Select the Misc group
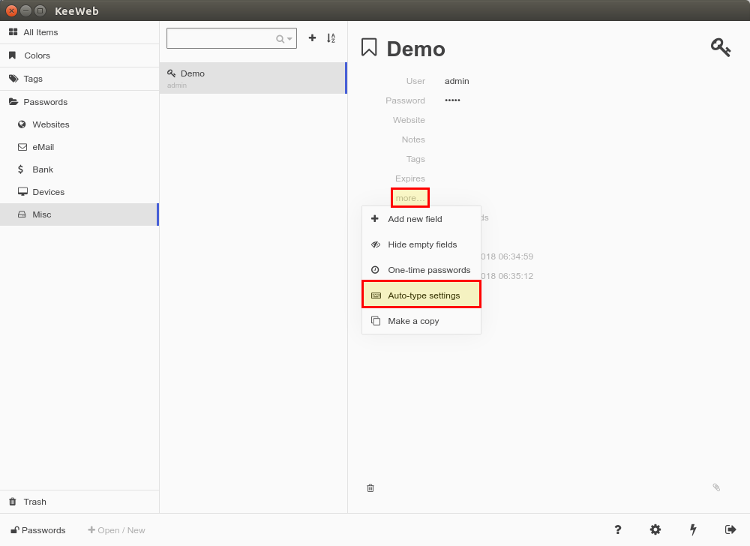Image resolution: width=750 pixels, height=546 pixels. point(79,214)
